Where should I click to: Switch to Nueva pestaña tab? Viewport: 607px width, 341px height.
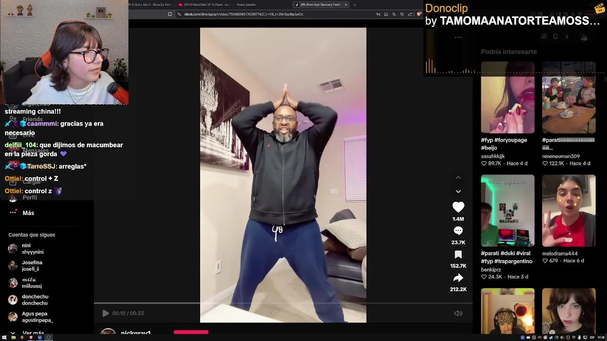pos(246,5)
